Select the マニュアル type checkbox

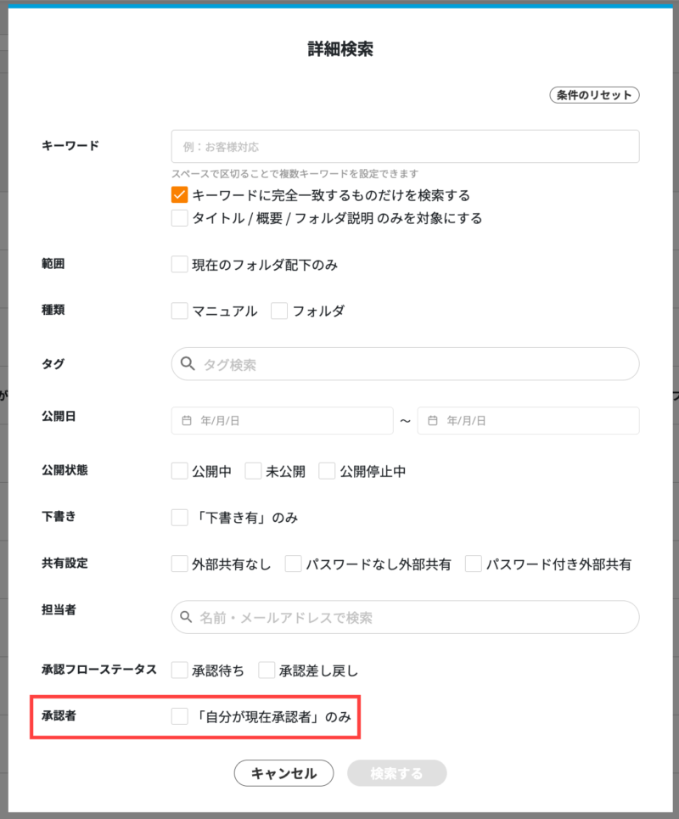[179, 311]
